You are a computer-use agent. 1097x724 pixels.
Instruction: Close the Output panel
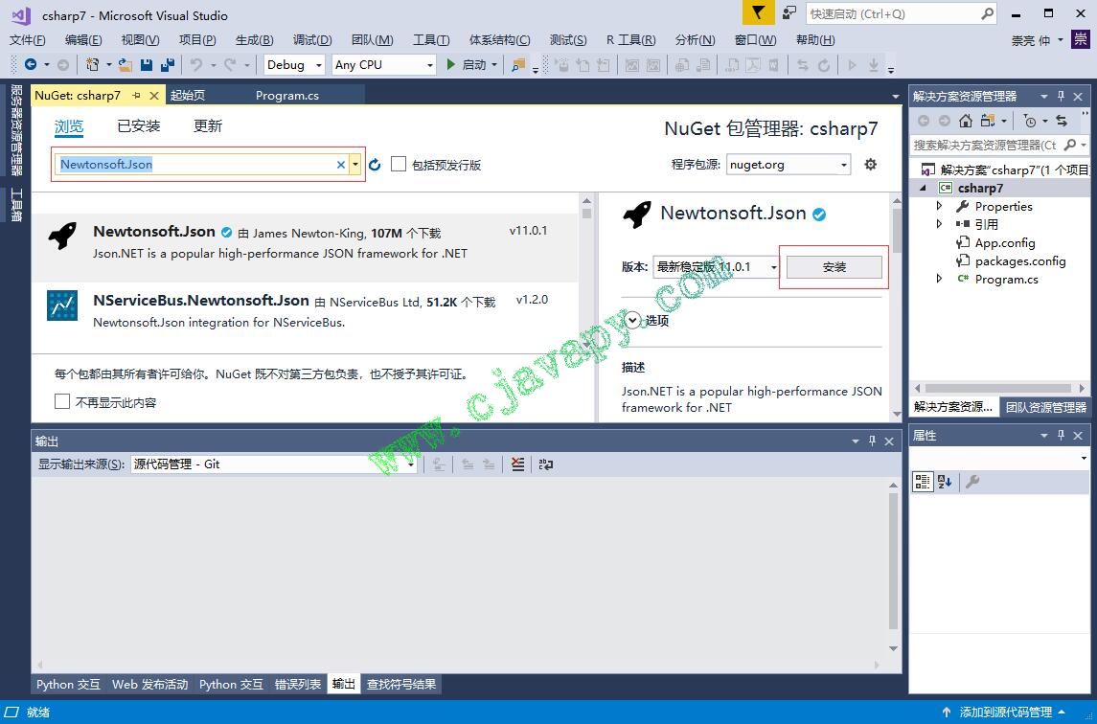889,441
